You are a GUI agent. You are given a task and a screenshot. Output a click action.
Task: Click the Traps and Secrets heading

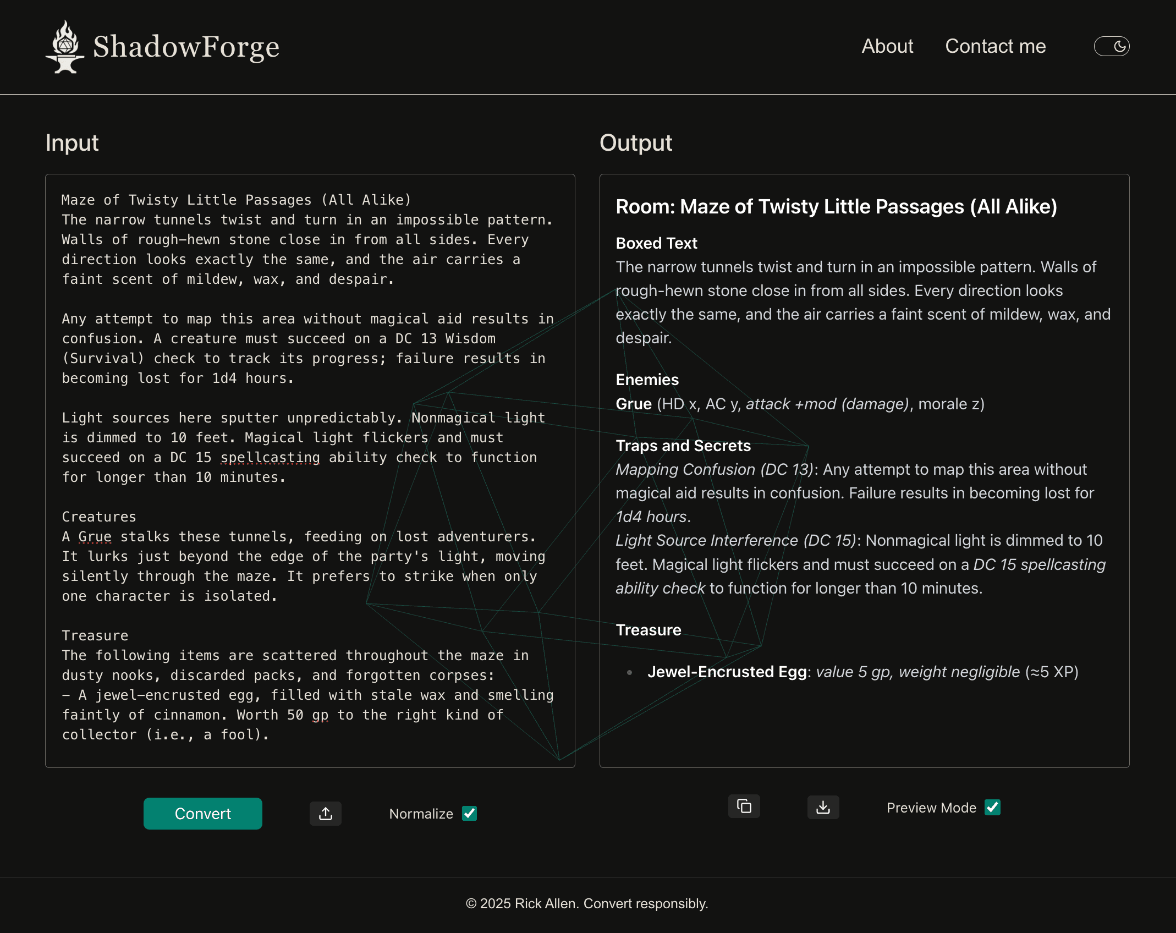coord(683,446)
